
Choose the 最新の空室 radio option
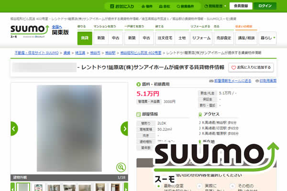tap(158, 186)
